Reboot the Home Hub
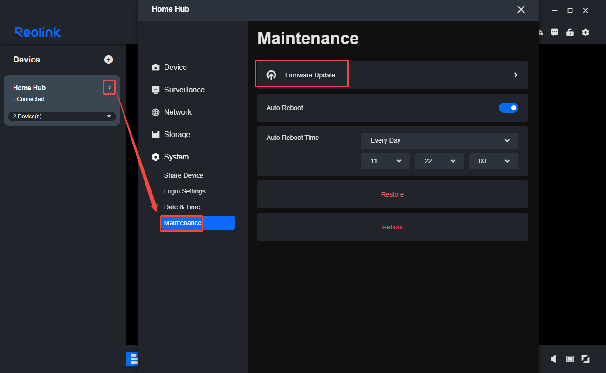The image size is (606, 373). click(392, 227)
